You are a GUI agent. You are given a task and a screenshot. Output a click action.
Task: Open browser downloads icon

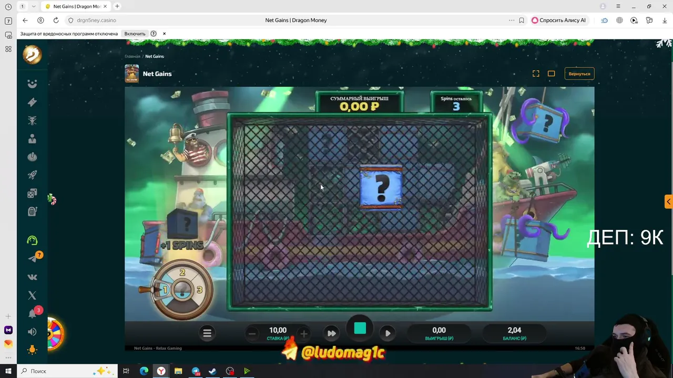[665, 20]
